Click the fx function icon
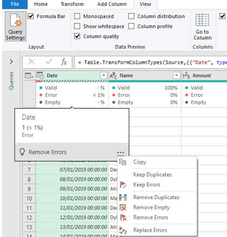Viewport: 227px width, 237px height. (x=64, y=62)
